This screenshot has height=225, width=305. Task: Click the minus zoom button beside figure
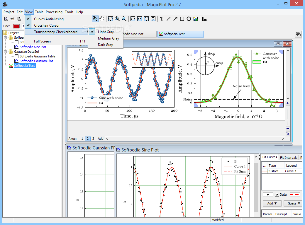288,129
